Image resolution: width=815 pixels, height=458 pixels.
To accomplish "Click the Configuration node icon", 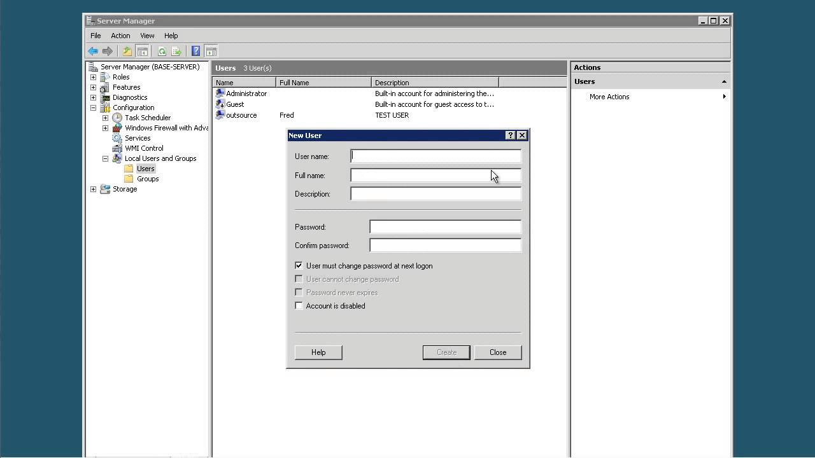I will tap(105, 108).
